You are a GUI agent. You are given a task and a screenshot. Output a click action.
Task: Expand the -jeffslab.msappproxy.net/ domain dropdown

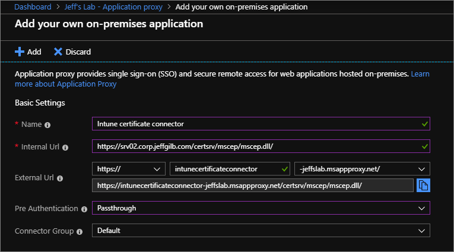pos(362,169)
